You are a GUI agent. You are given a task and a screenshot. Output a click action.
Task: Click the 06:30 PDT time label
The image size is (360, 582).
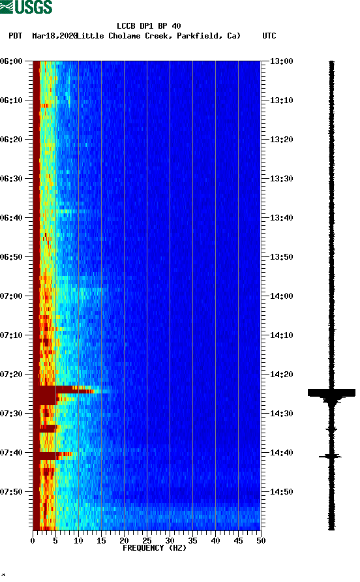pyautogui.click(x=12, y=179)
